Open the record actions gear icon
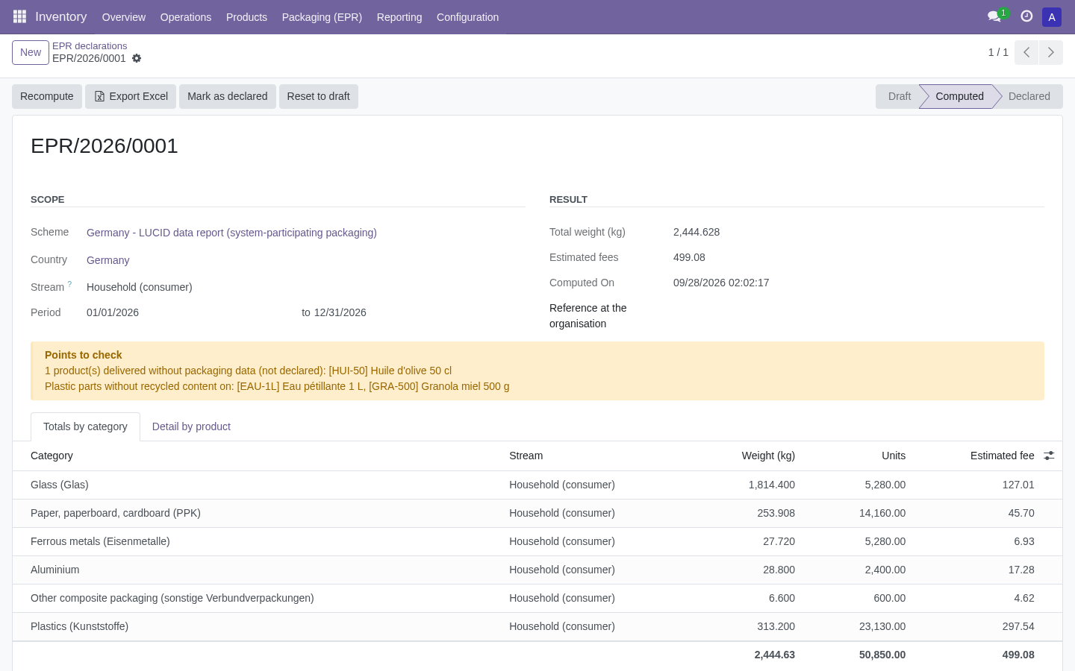Viewport: 1075px width, 671px height. pos(137,58)
